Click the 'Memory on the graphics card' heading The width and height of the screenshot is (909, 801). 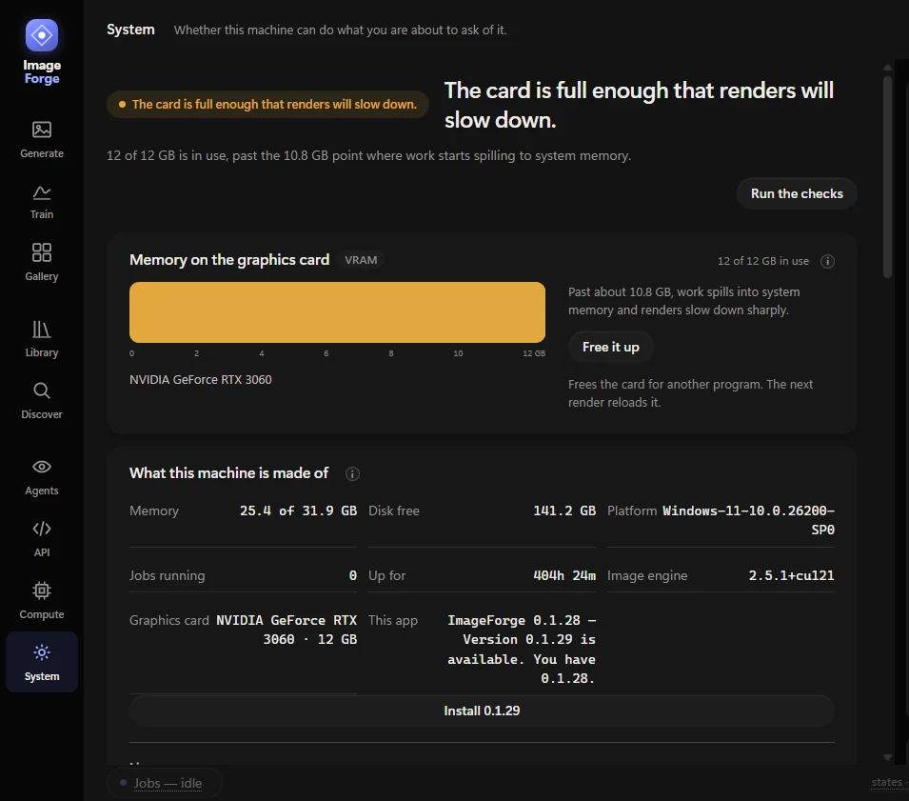(x=229, y=260)
